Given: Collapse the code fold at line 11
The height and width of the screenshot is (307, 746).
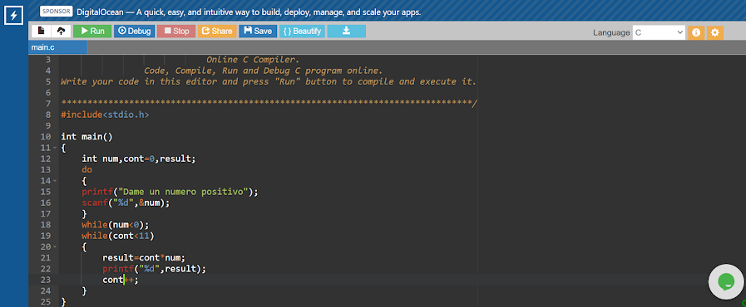Looking at the screenshot, I should 55,148.
